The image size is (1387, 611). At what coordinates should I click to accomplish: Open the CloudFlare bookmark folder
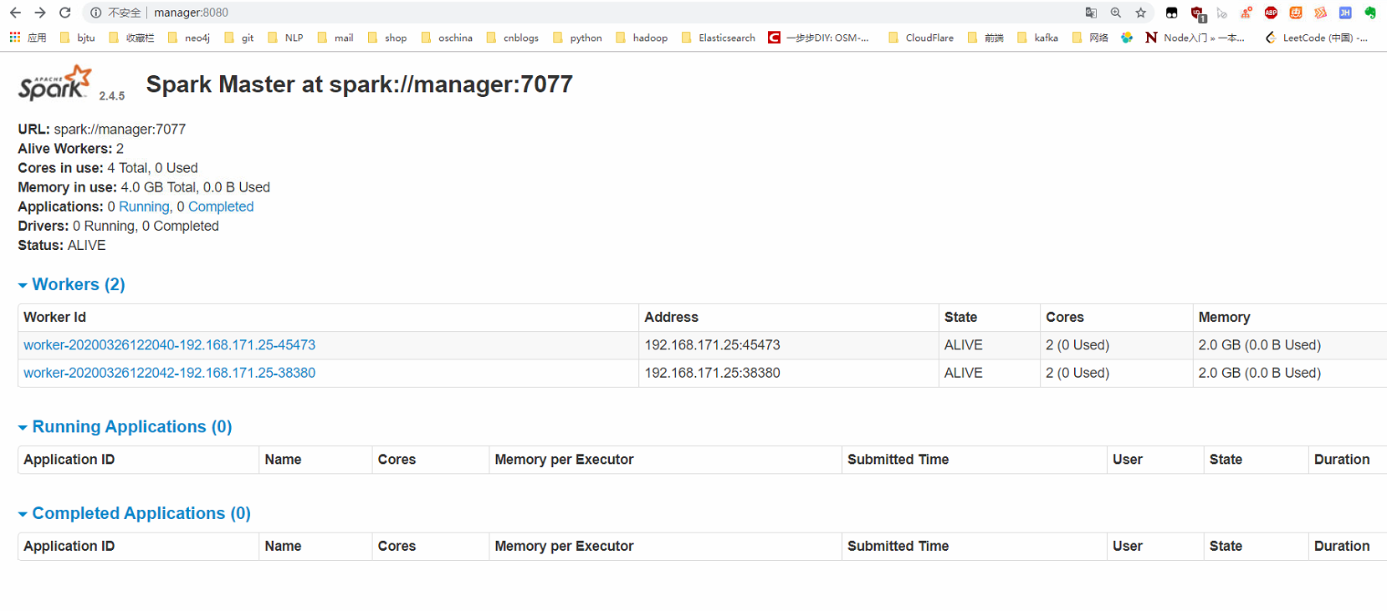(922, 38)
